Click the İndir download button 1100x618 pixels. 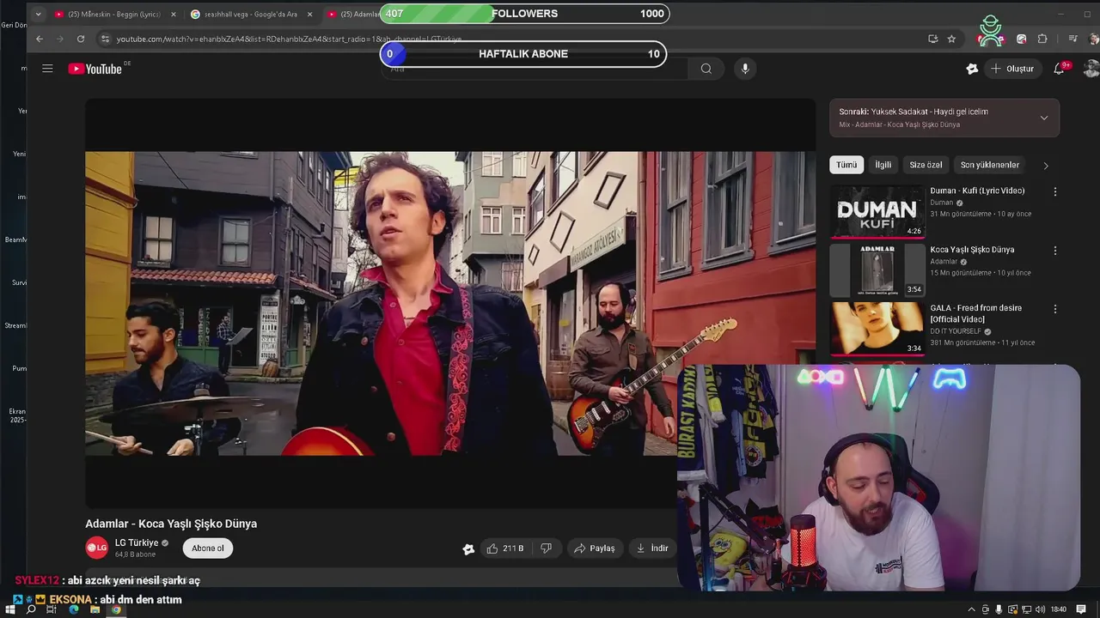[651, 548]
